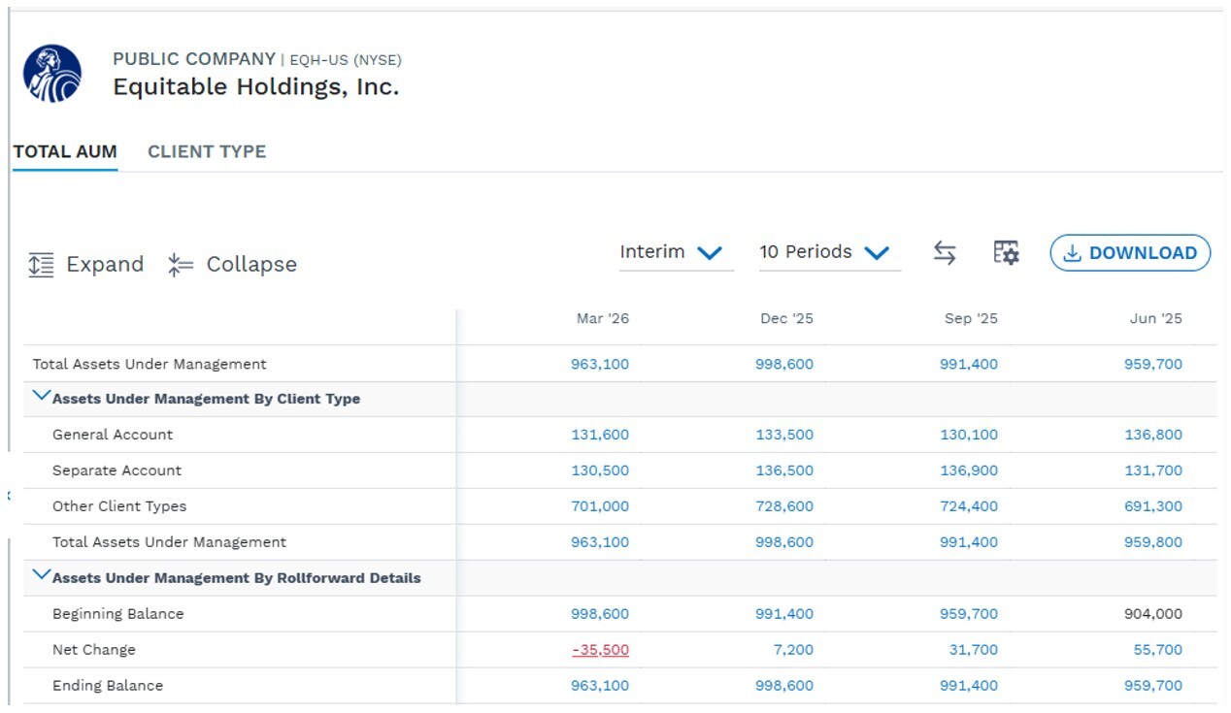Click the DOWNLOAD button
1231x713 pixels.
click(x=1130, y=253)
